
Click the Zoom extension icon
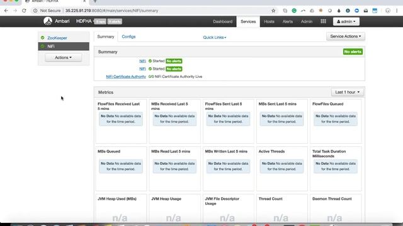357,11
